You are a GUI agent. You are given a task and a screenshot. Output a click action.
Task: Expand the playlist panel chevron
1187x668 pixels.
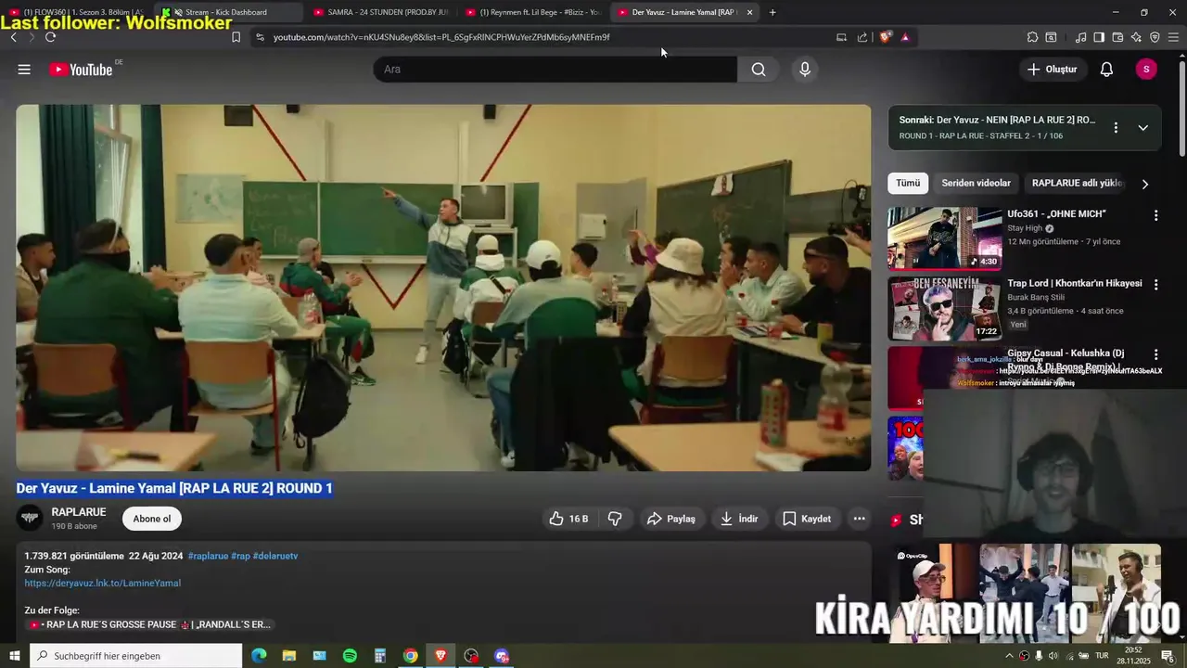(x=1142, y=128)
